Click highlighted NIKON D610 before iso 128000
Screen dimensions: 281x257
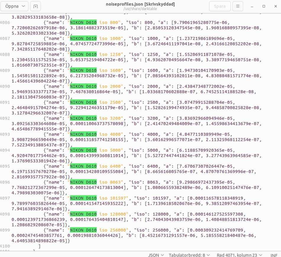[83, 214]
